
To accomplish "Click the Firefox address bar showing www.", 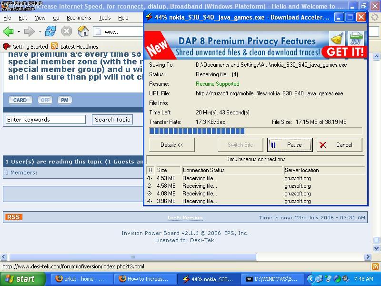I will coord(118,31).
